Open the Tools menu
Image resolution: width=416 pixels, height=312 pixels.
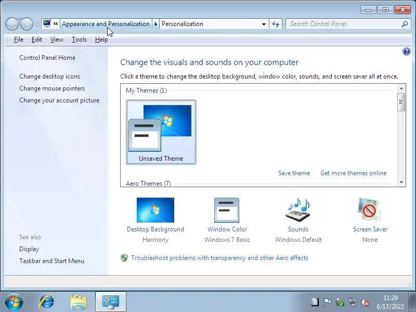(x=79, y=40)
